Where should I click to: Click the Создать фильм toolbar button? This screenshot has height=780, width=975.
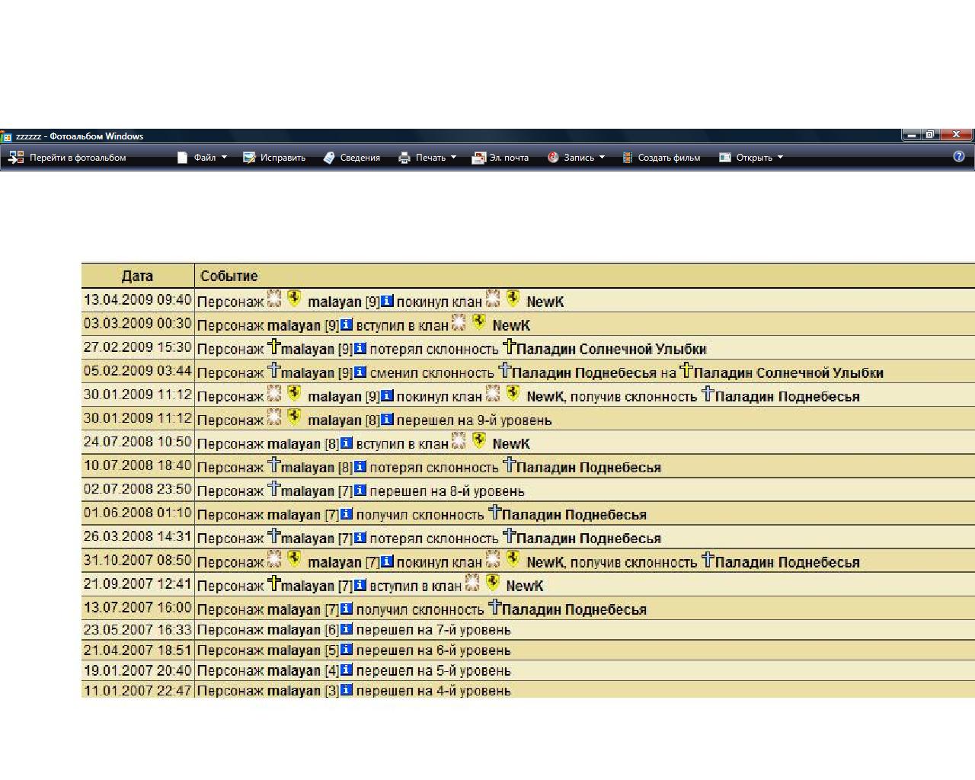pos(661,158)
